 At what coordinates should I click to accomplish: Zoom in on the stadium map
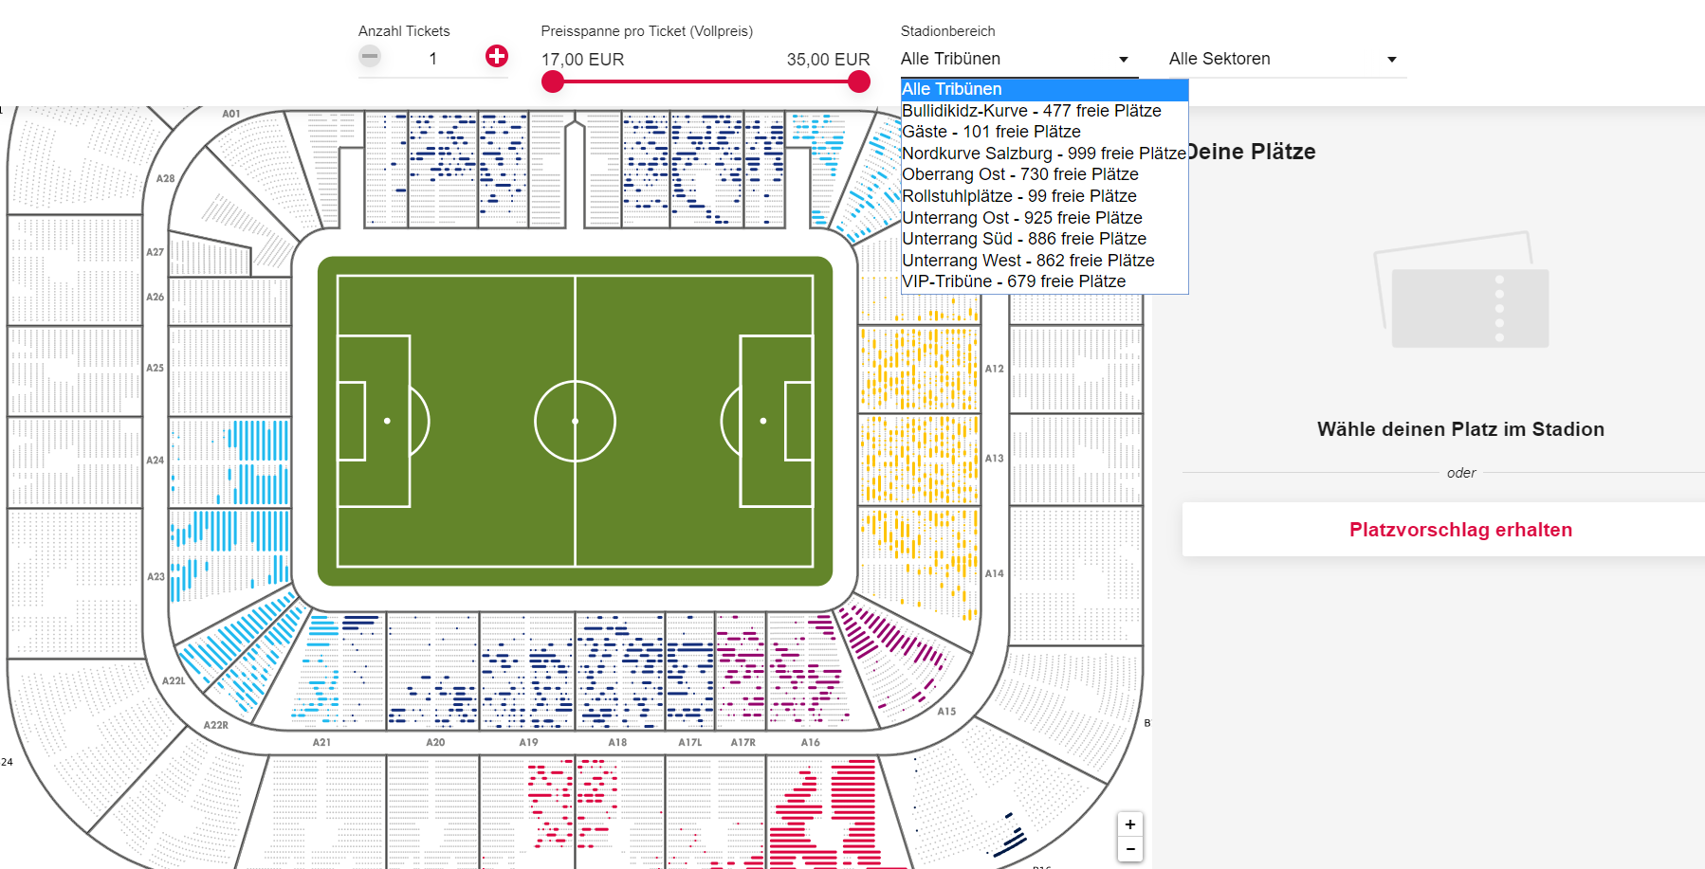point(1130,824)
